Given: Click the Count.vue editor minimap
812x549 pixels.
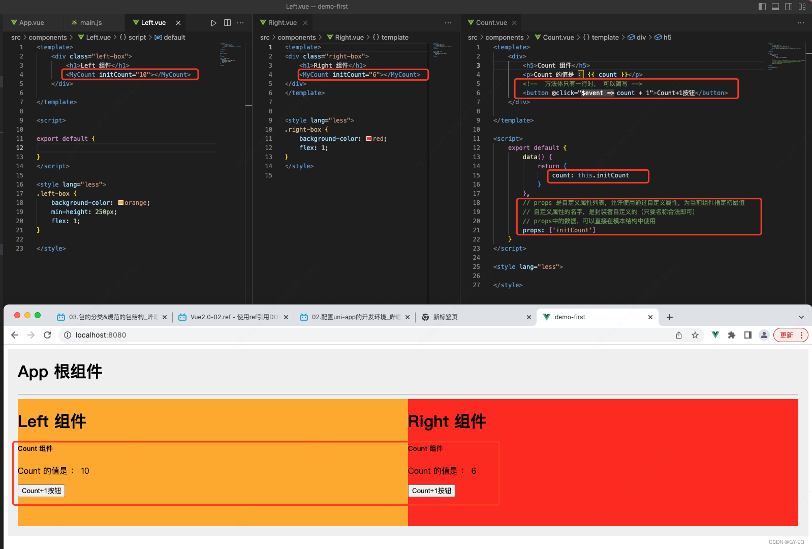Looking at the screenshot, I should [786, 56].
